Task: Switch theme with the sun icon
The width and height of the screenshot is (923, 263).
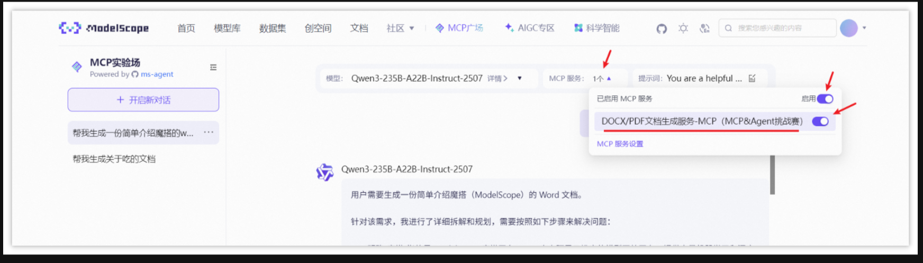Action: click(683, 28)
